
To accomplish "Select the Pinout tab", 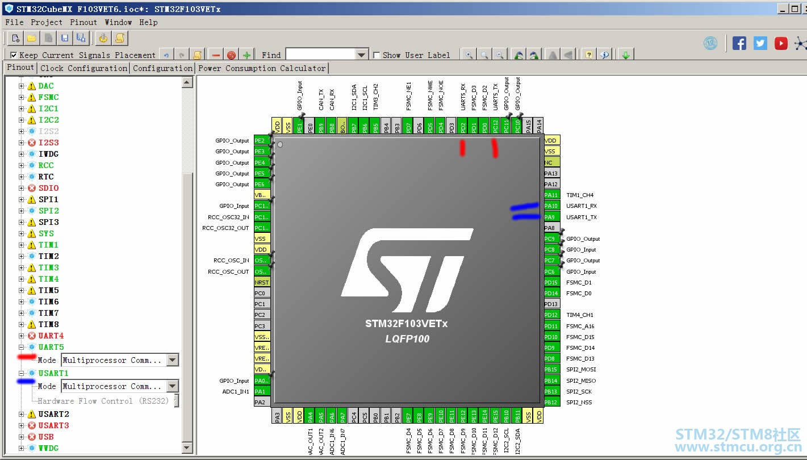I will point(20,68).
